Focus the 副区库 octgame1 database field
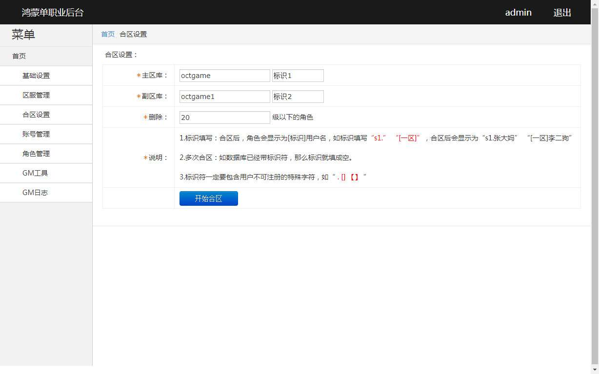This screenshot has height=374, width=599. (x=224, y=97)
